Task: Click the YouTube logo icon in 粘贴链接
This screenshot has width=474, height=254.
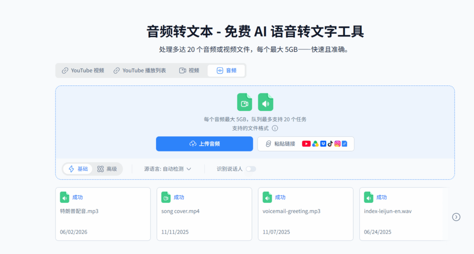Action: pos(306,144)
